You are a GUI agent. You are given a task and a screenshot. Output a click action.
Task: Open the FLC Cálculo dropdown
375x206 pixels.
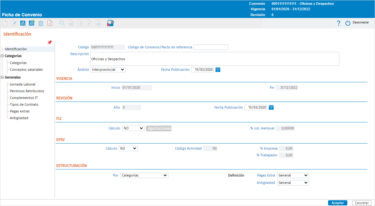(x=133, y=128)
